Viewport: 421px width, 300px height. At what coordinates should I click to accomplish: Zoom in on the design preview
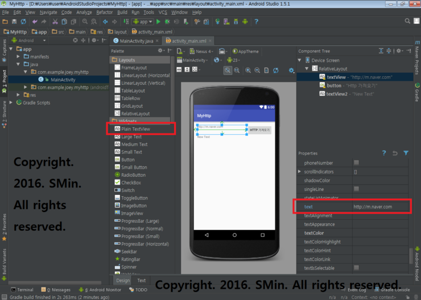click(248, 70)
